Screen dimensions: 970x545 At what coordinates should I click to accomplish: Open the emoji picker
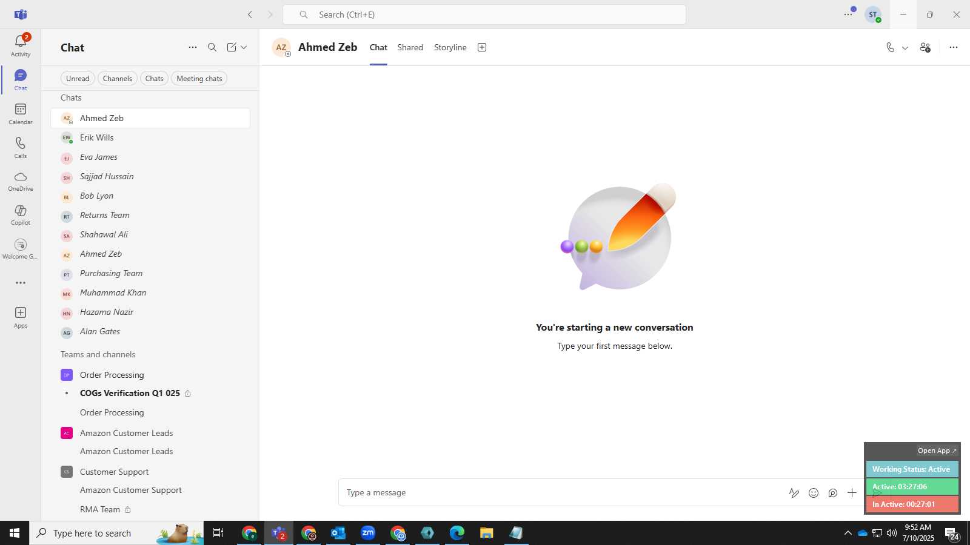pos(814,493)
